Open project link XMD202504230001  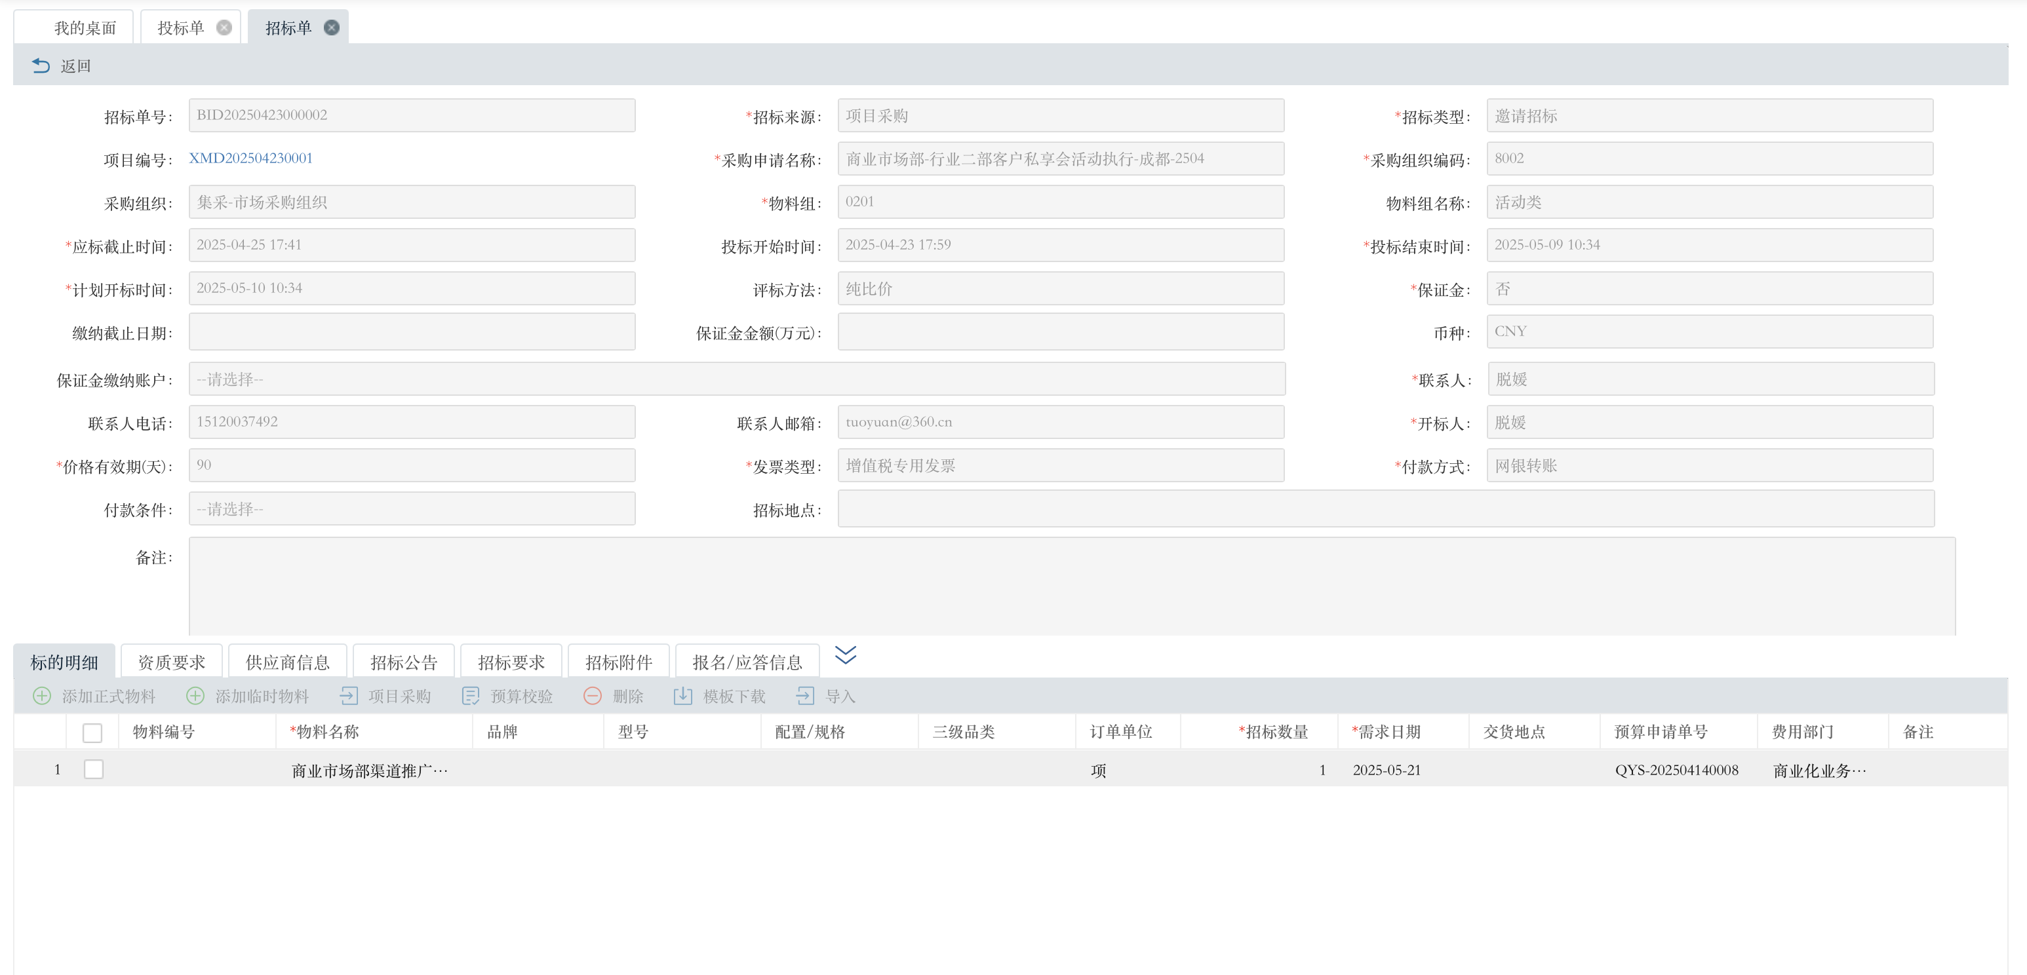click(x=250, y=158)
